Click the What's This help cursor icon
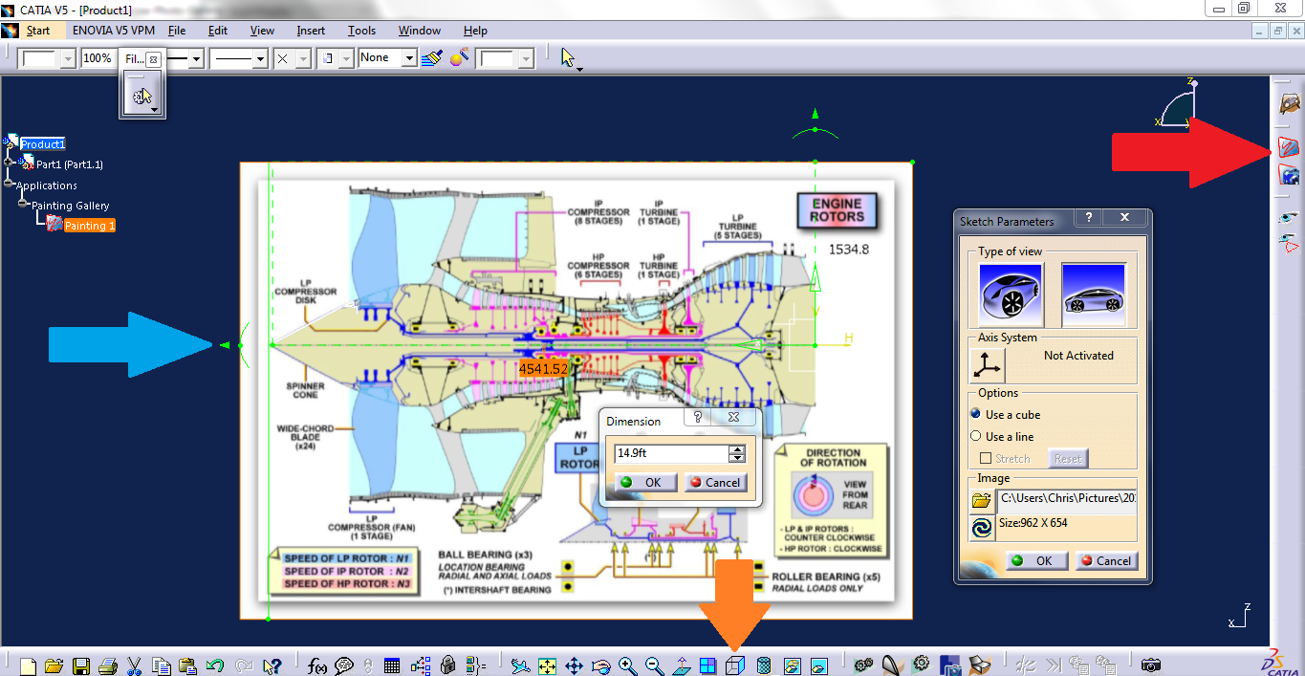 coord(272,665)
